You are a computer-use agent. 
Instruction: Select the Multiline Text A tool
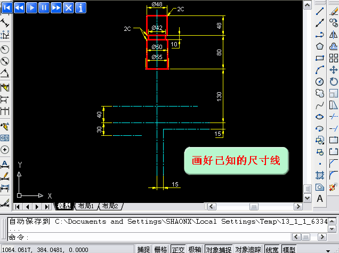(x=320, y=199)
